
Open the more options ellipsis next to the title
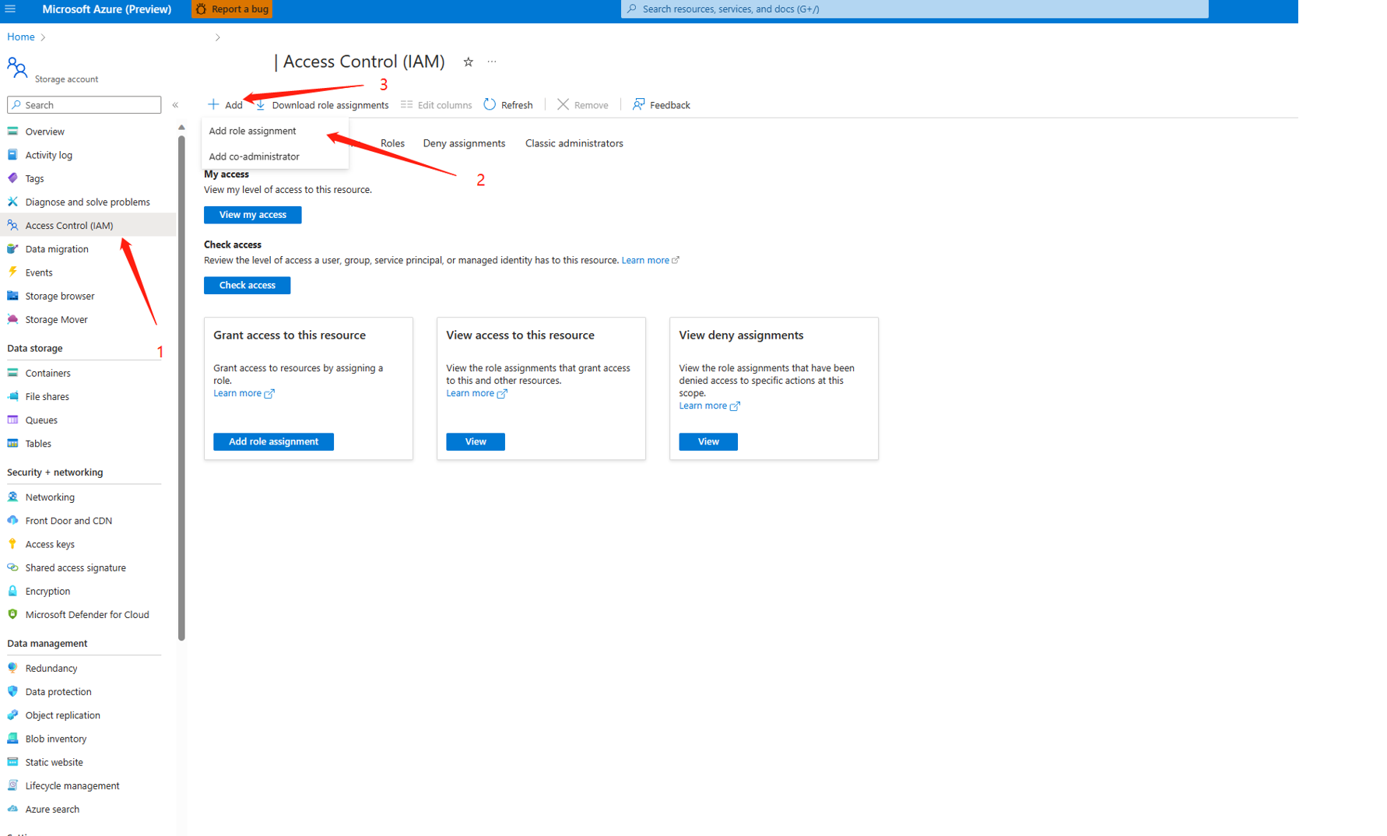(x=492, y=61)
